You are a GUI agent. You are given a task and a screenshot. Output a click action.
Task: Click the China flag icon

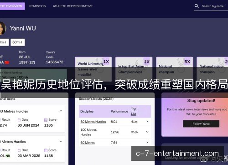click(x=7, y=62)
